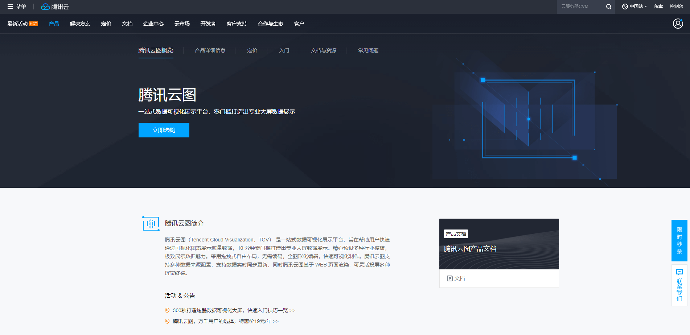690x335 pixels.
Task: Switch to the 文档与资源 tab
Action: (324, 50)
